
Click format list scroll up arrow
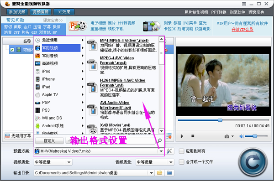tap(162, 39)
